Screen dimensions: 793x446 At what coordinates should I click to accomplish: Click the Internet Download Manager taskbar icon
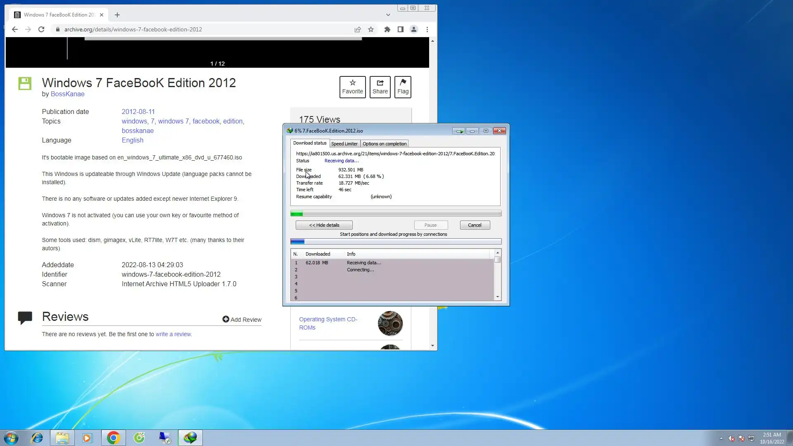click(x=190, y=438)
